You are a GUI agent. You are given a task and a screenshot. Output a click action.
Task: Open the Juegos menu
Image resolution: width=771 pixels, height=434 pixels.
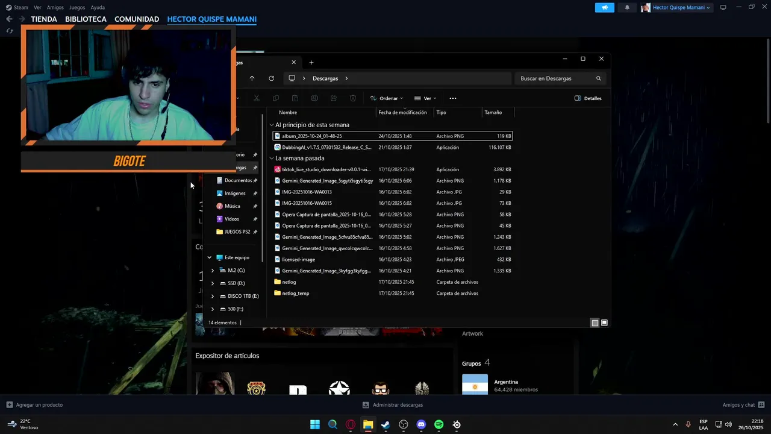tap(77, 7)
